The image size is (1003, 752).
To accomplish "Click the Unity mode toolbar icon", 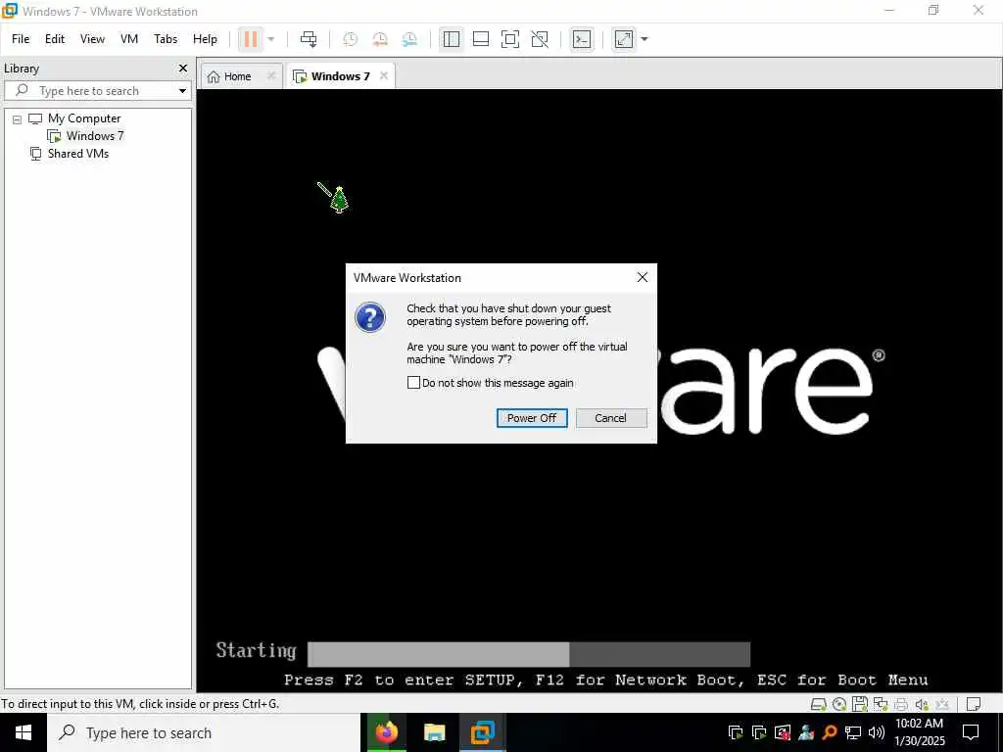I will [x=540, y=39].
